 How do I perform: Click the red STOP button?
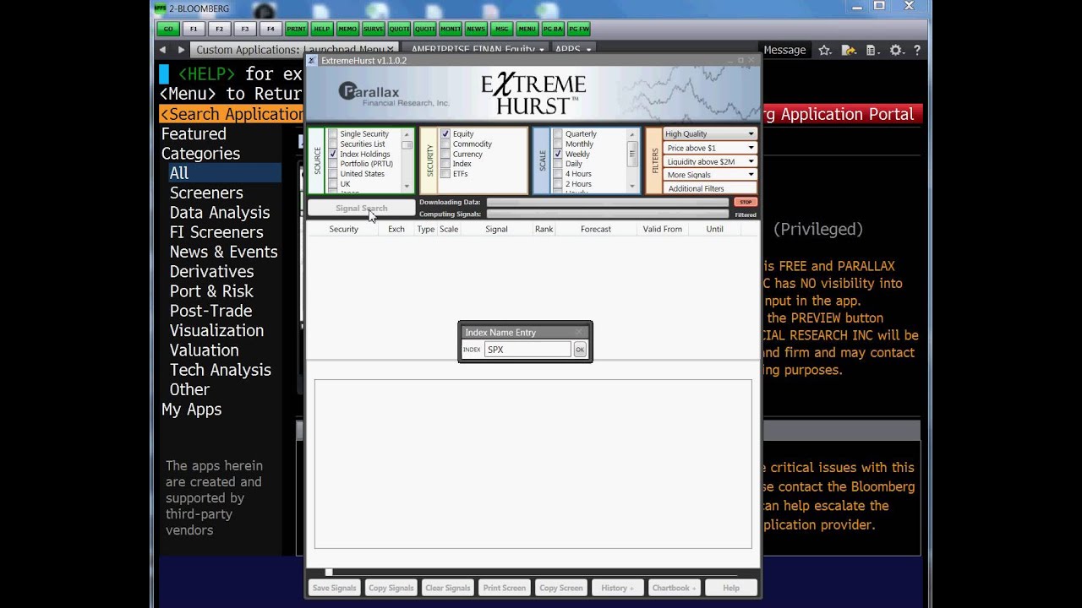(745, 202)
